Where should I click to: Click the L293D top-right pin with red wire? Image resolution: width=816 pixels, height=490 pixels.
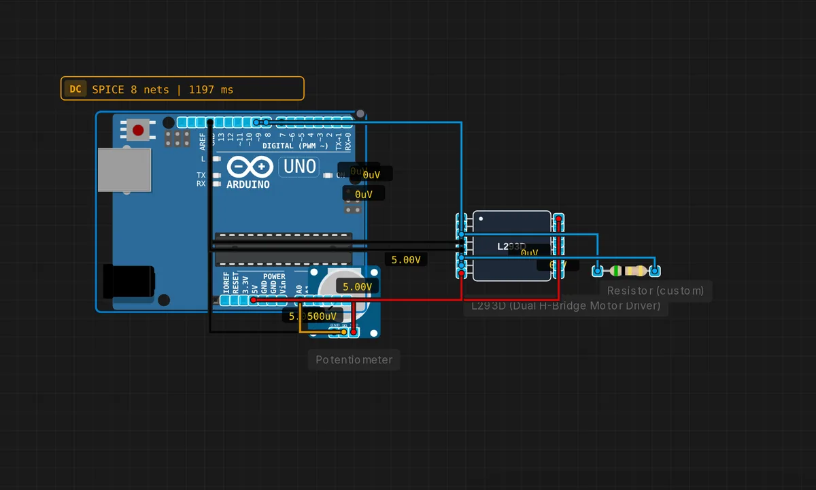coord(558,219)
